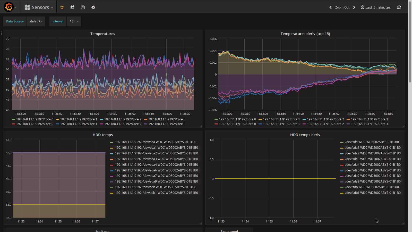Open the Temperatures panel title menu
This screenshot has height=232, width=412.
[x=103, y=34]
